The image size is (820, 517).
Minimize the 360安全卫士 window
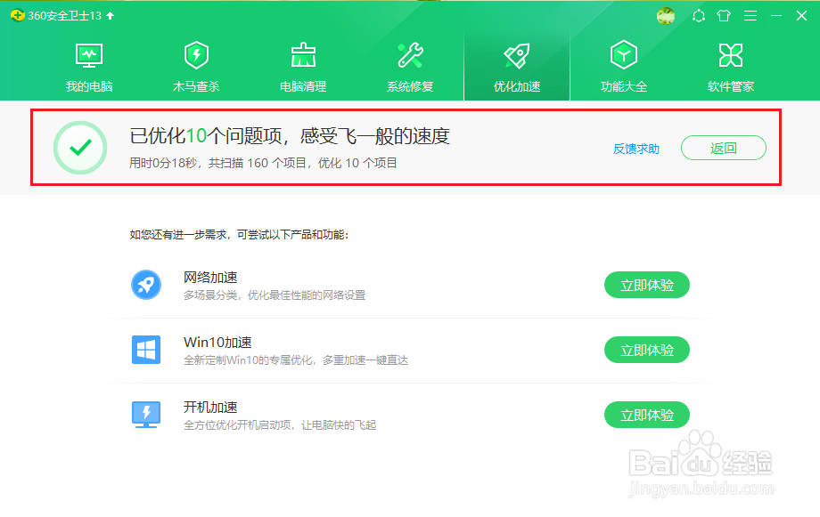click(x=776, y=16)
